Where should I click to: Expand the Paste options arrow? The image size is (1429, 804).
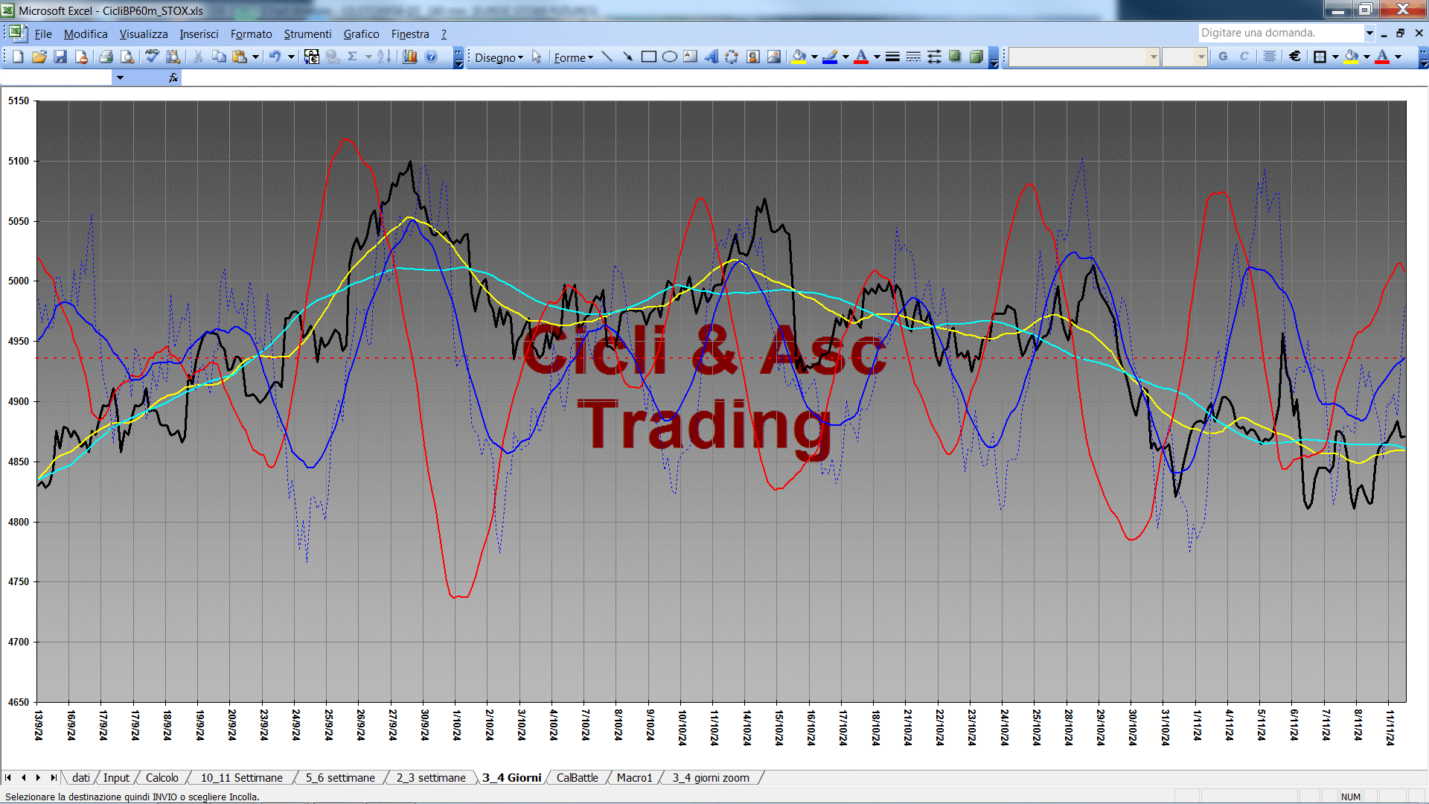click(255, 57)
